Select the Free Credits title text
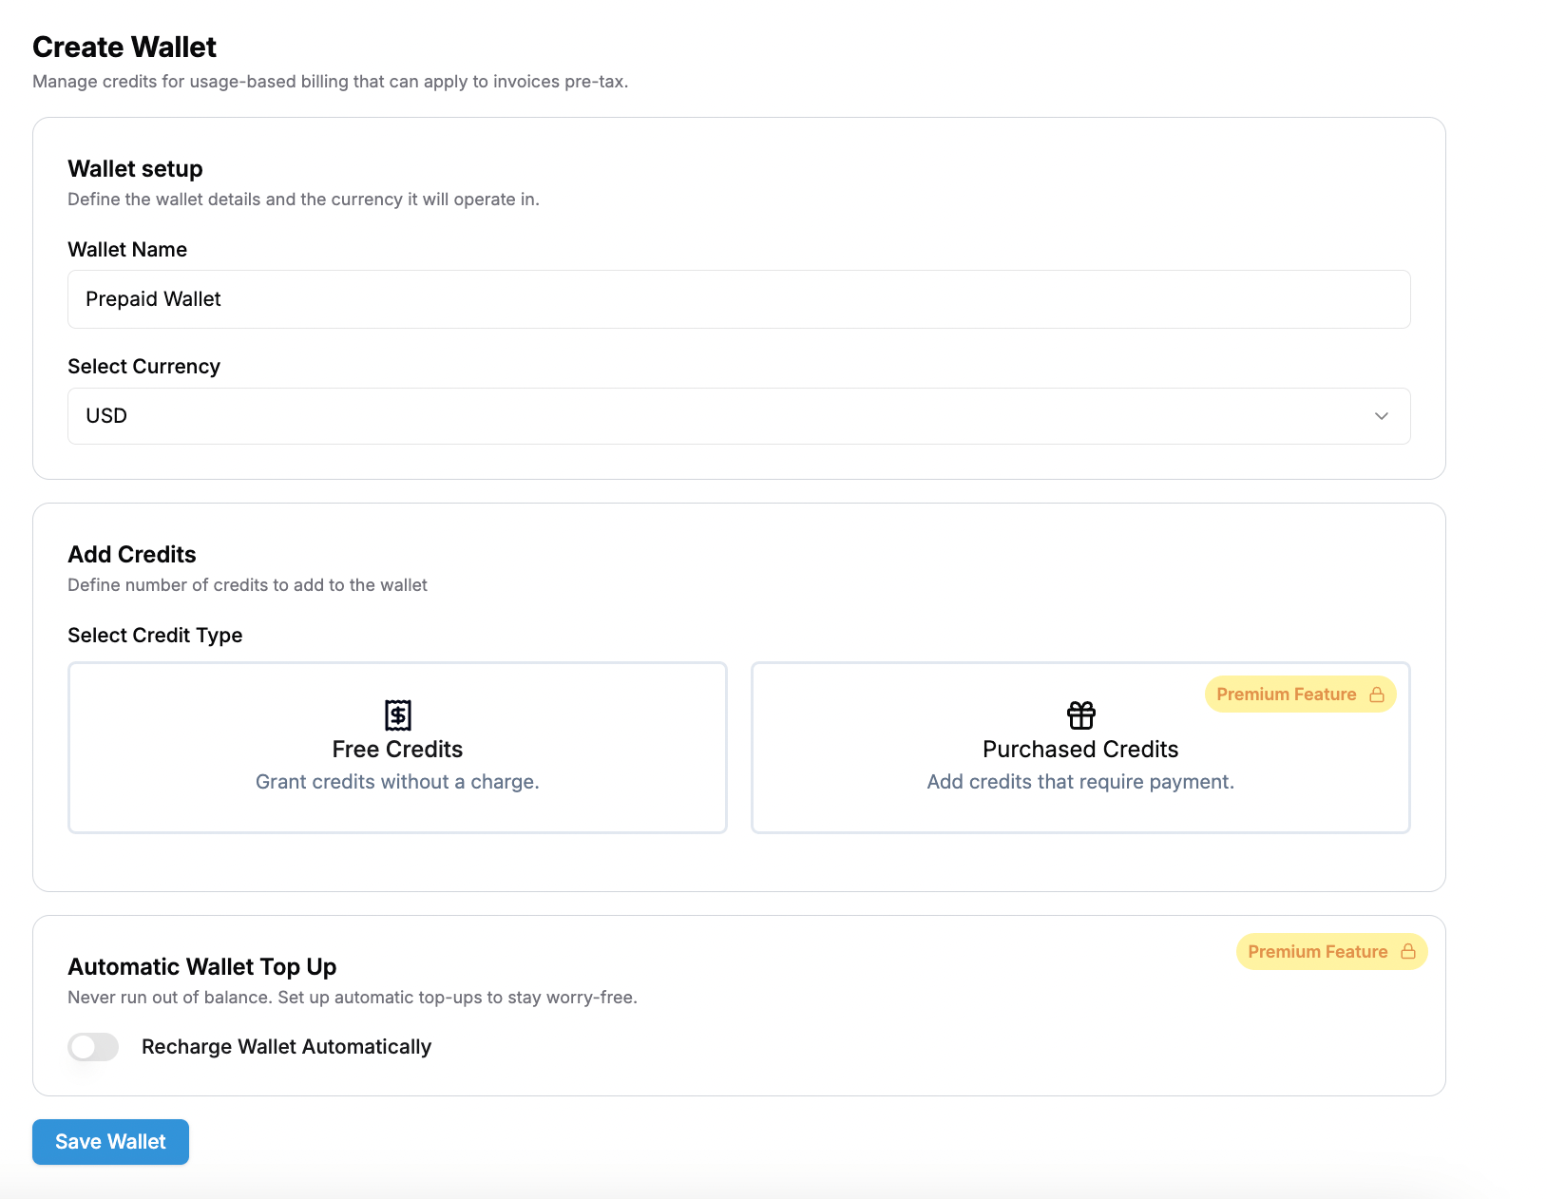This screenshot has height=1199, width=1547. (x=397, y=750)
